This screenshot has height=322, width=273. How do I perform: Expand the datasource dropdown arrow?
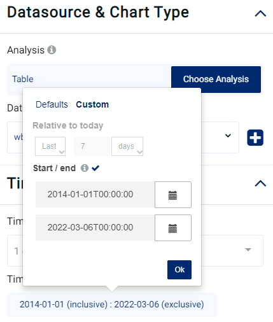228,136
